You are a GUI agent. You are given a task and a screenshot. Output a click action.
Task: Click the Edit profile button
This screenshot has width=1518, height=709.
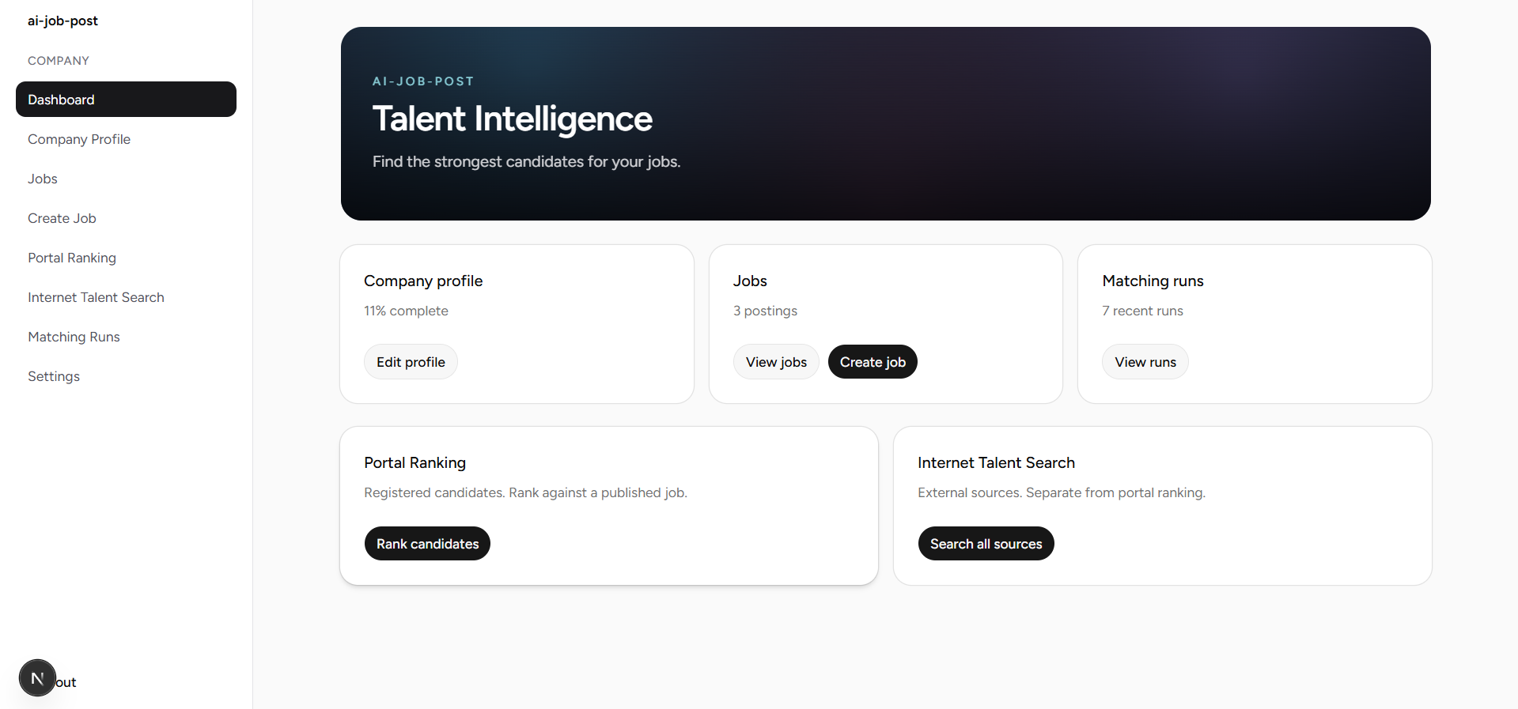coord(411,362)
